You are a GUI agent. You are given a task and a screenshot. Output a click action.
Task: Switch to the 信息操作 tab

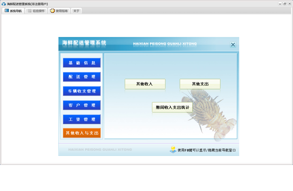(36, 11)
